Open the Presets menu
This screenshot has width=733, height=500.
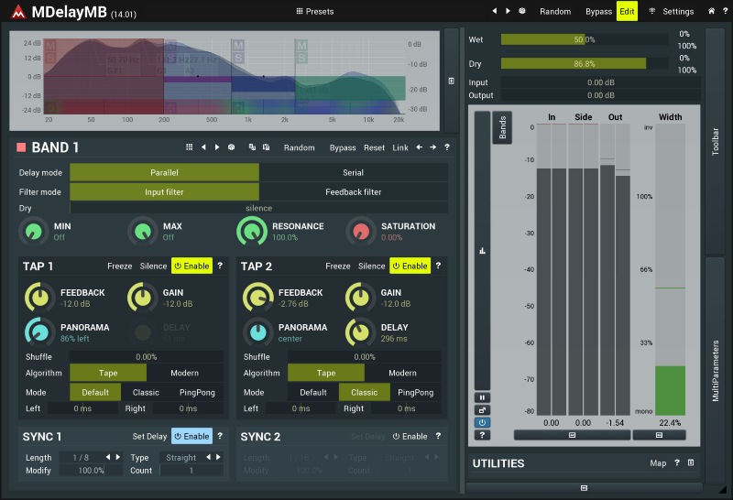[x=314, y=12]
